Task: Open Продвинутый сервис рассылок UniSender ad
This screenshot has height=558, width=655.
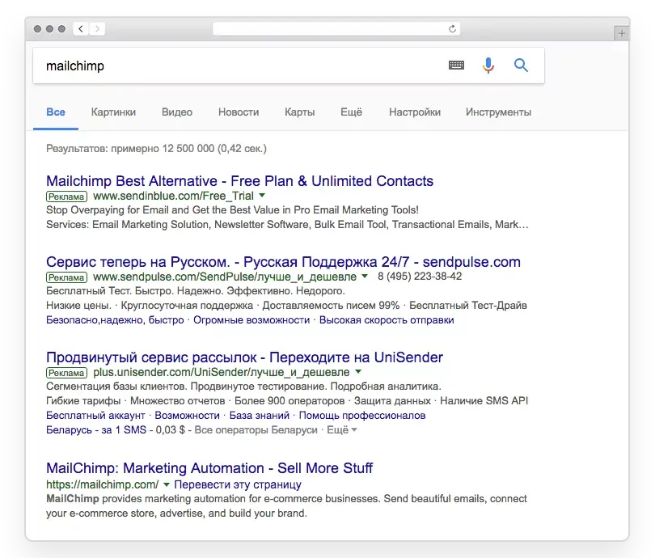Action: (x=244, y=357)
